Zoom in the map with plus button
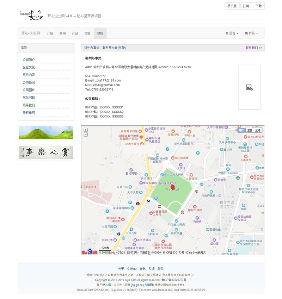This screenshot has height=299, width=282. point(86,130)
